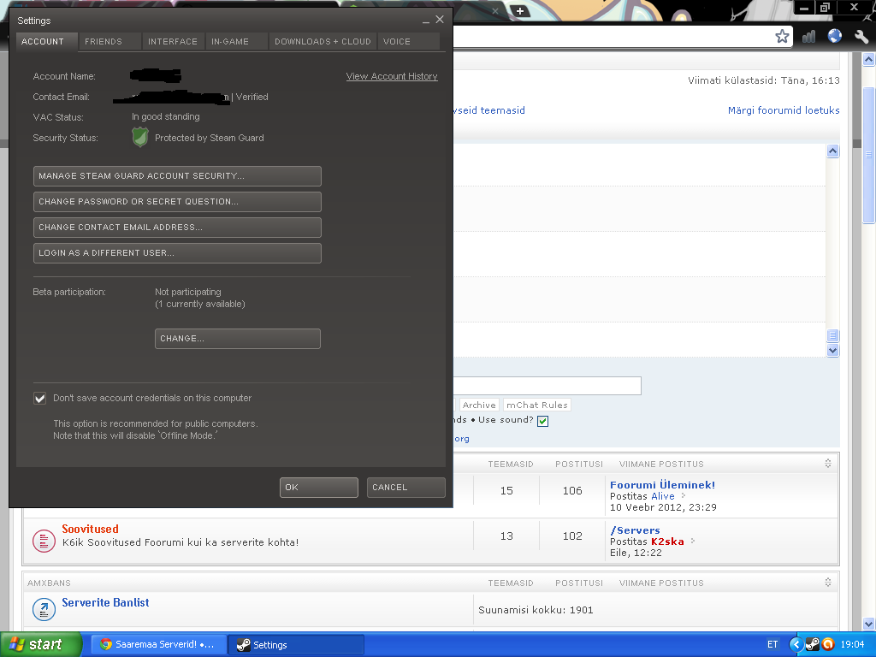Click the mChat Archive button
This screenshot has width=876, height=657.
[479, 405]
